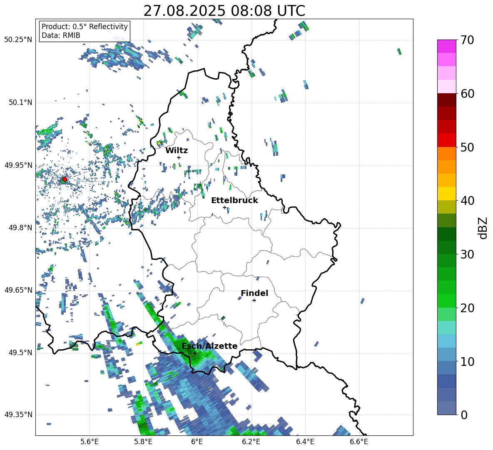The width and height of the screenshot is (493, 450).
Task: Click the Wiltz location cross marker
Action: [x=179, y=157]
